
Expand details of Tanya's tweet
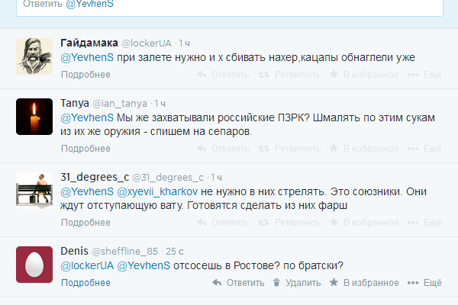click(x=85, y=149)
